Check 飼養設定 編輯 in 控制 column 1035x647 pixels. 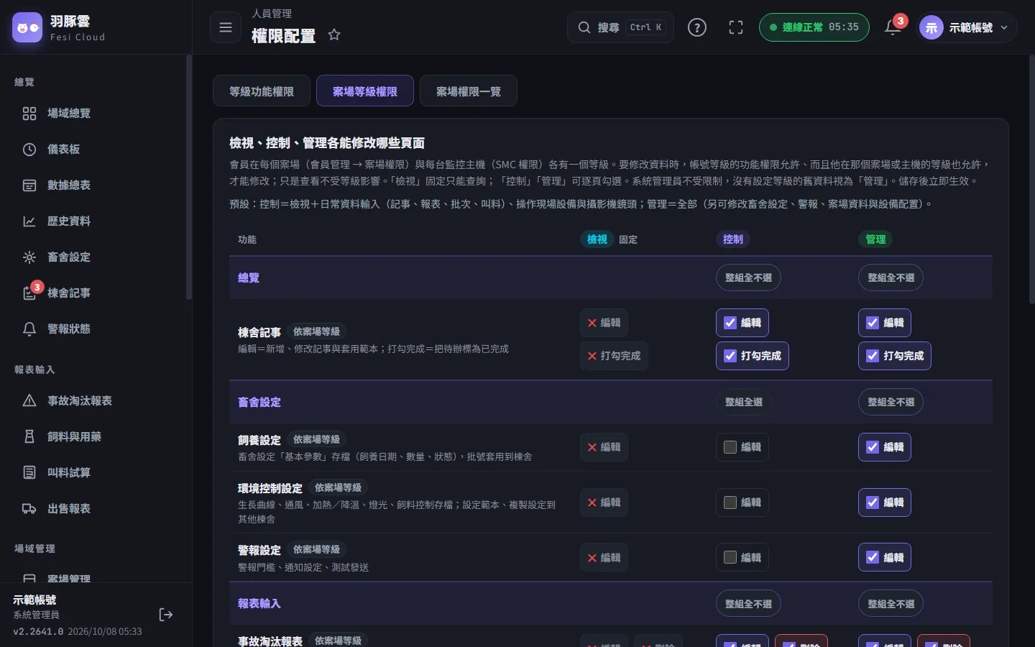pos(742,447)
